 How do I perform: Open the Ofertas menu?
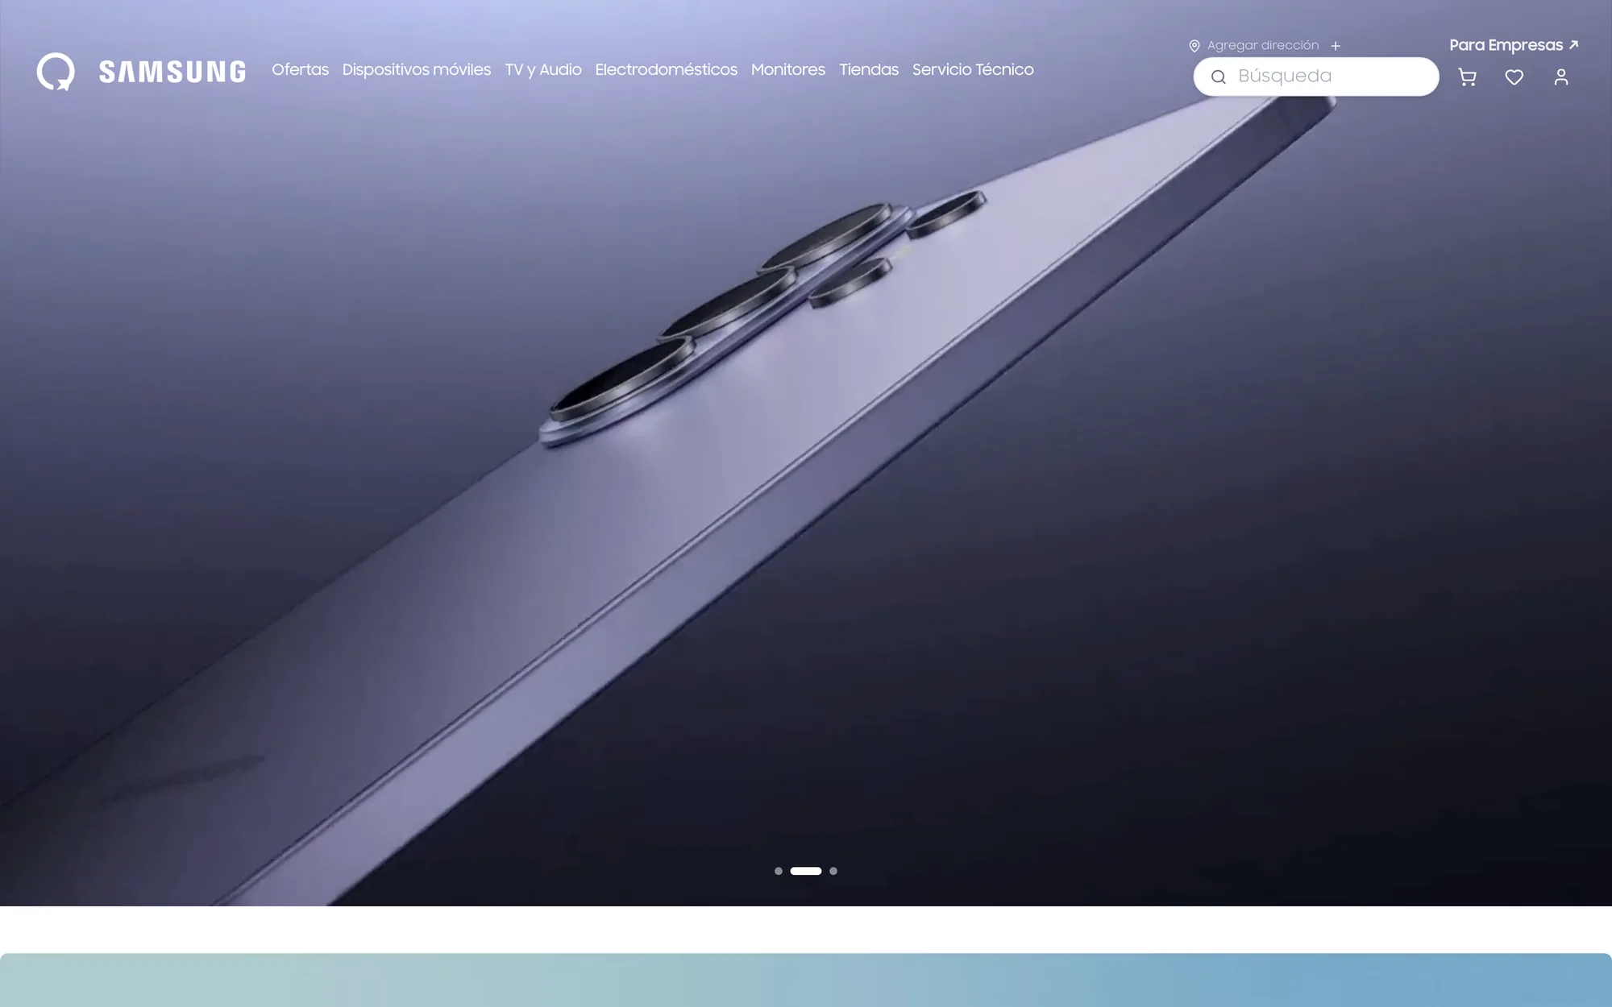(x=300, y=70)
